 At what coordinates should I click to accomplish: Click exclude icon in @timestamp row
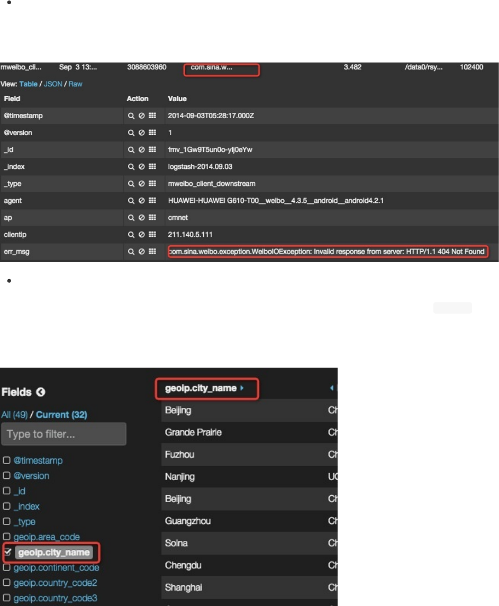point(142,115)
